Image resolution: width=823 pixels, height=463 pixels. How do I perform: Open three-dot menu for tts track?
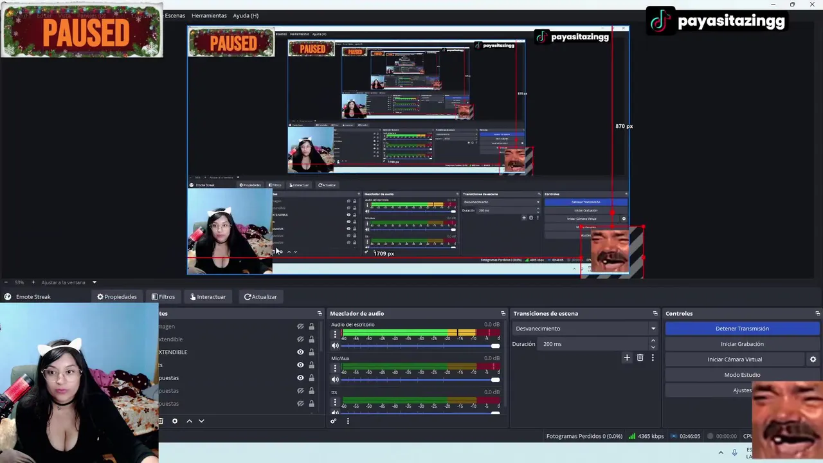[334, 402]
